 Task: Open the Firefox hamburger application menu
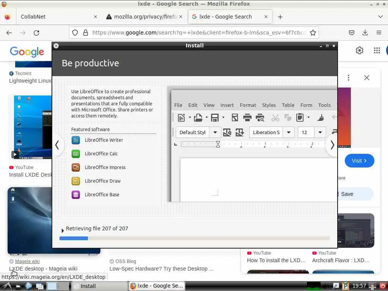coord(379,33)
